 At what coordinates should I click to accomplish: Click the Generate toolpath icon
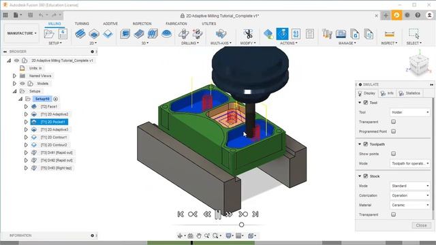pos(268,34)
